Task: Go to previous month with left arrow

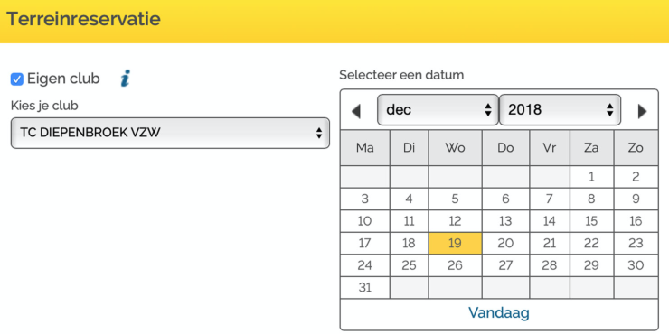Action: point(356,111)
